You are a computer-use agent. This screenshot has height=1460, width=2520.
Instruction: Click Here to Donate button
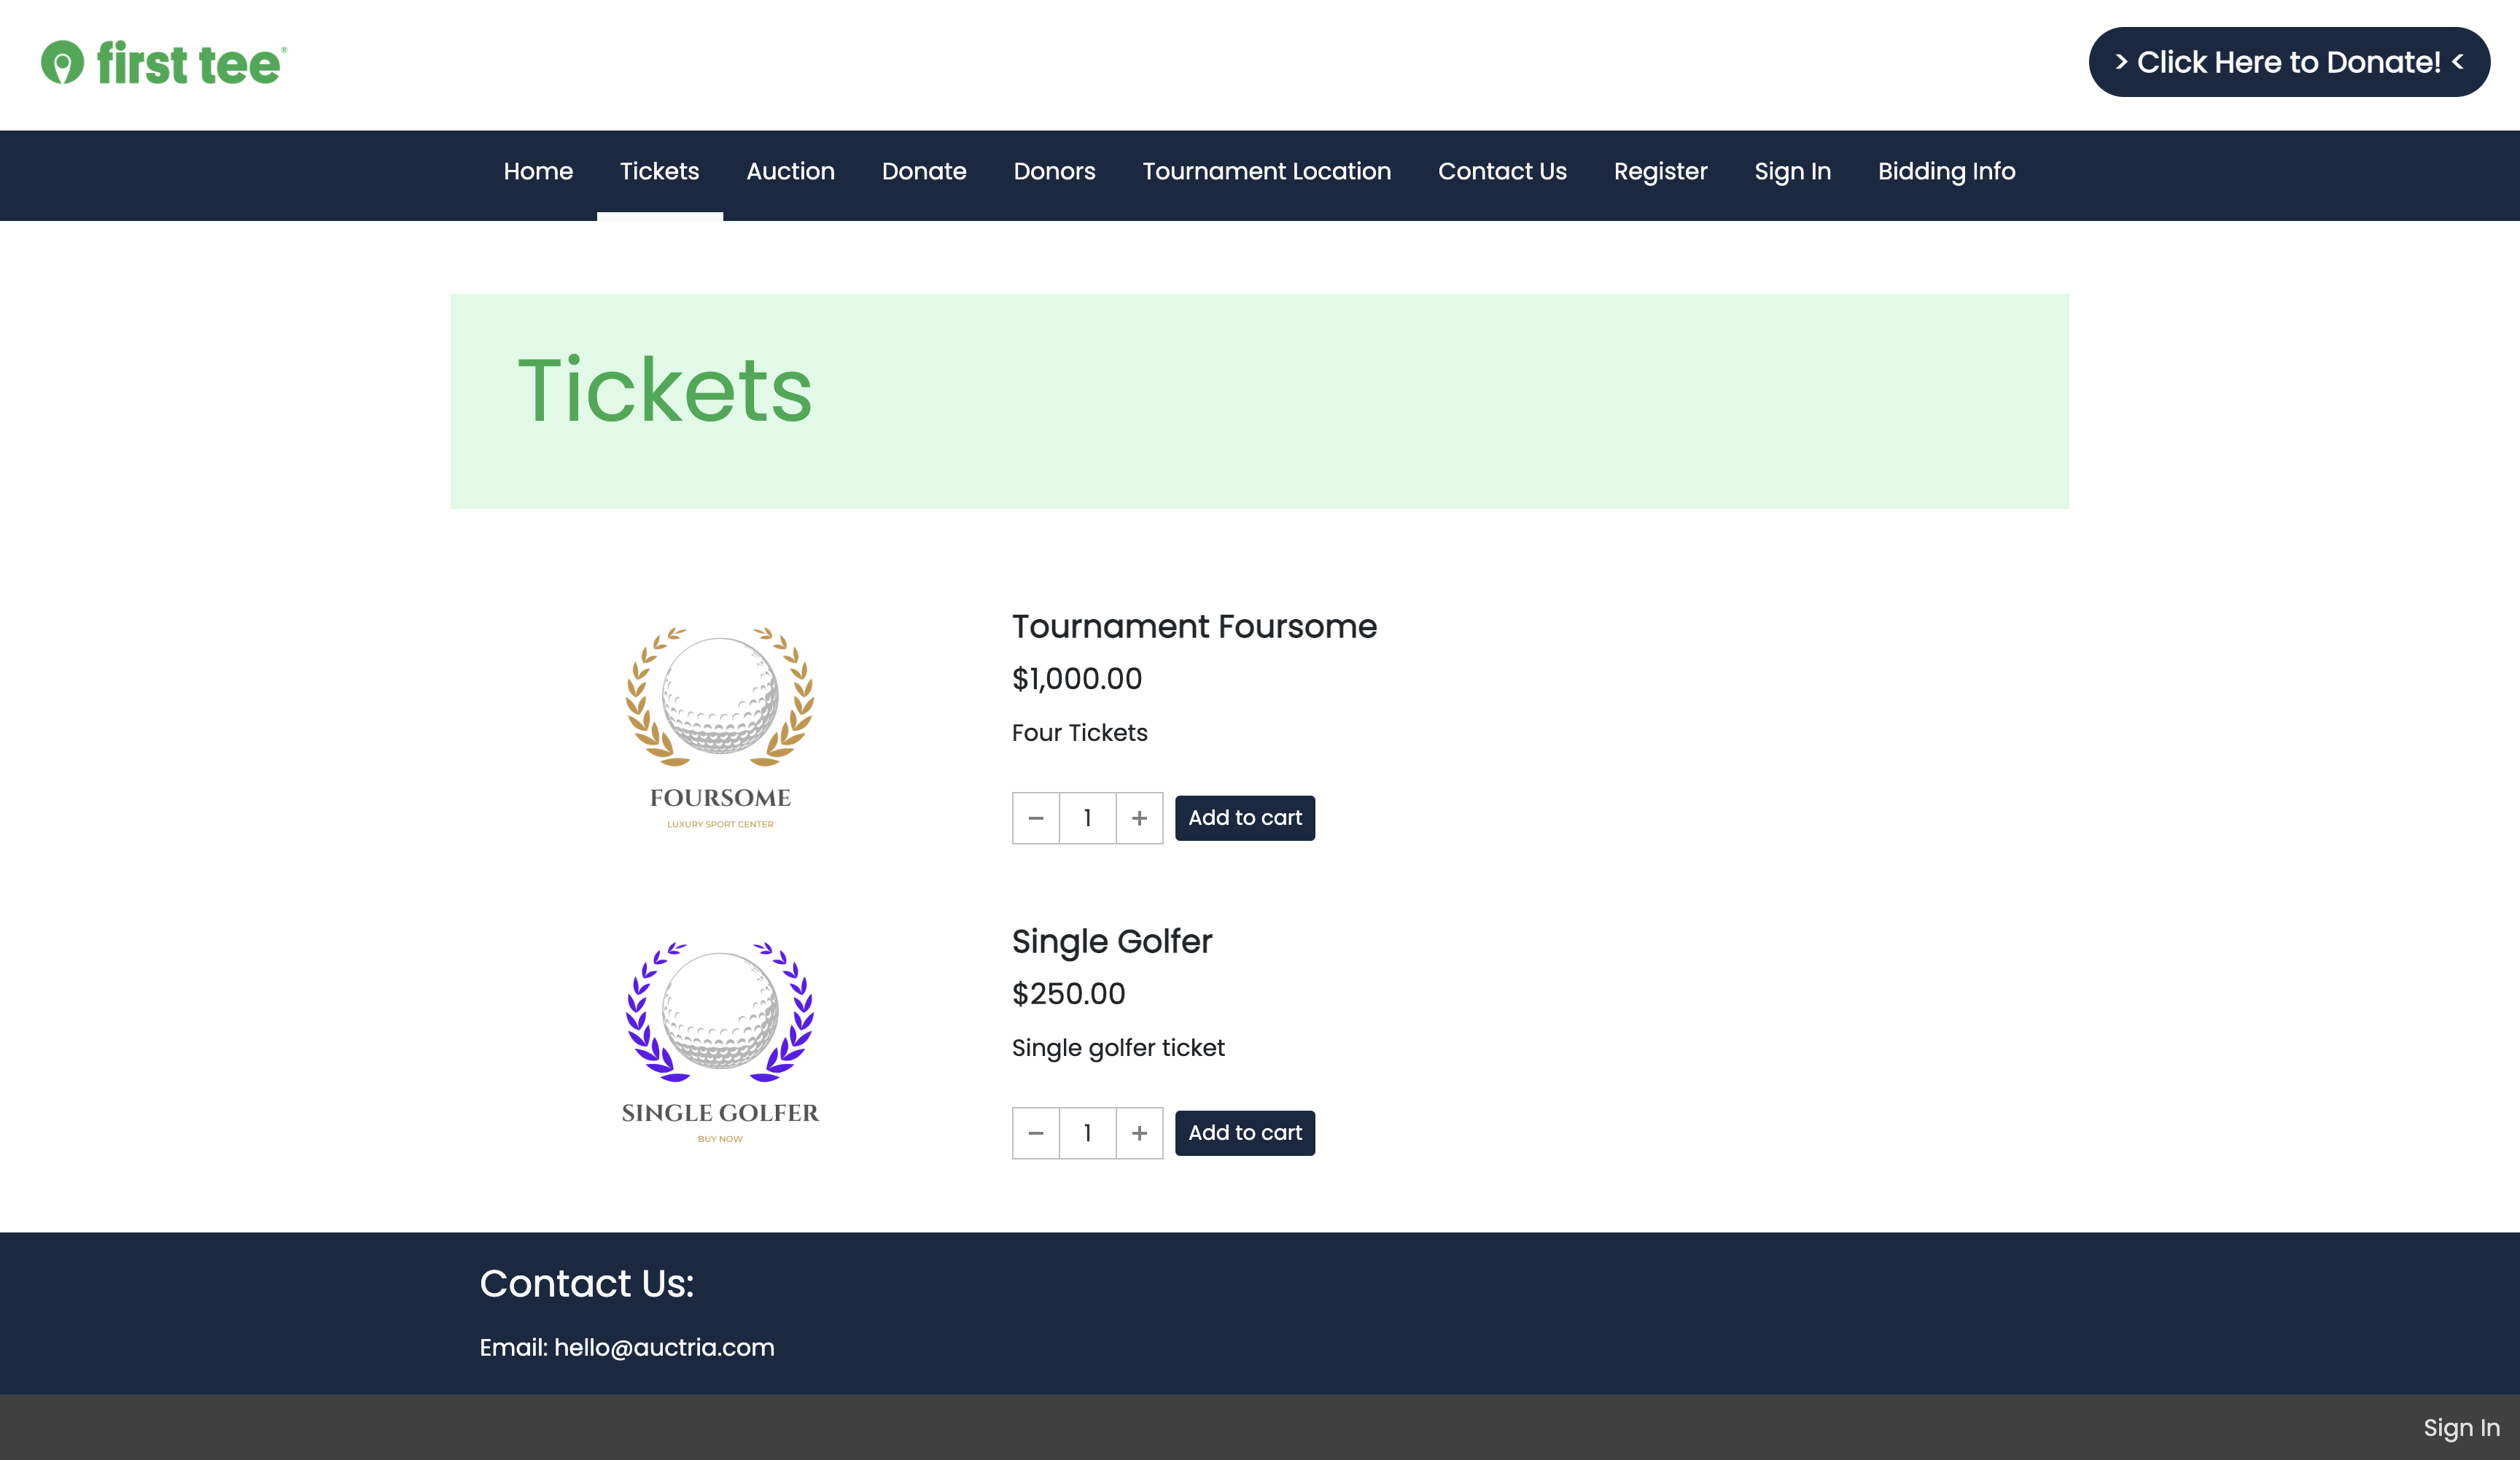click(2289, 62)
